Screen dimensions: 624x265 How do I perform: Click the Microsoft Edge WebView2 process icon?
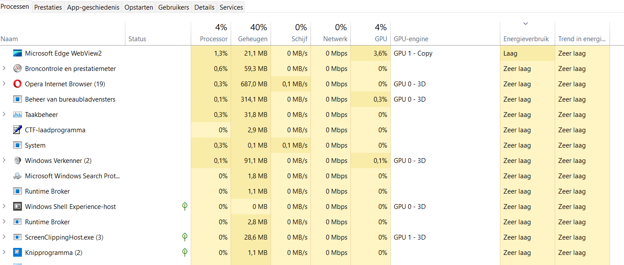[17, 53]
